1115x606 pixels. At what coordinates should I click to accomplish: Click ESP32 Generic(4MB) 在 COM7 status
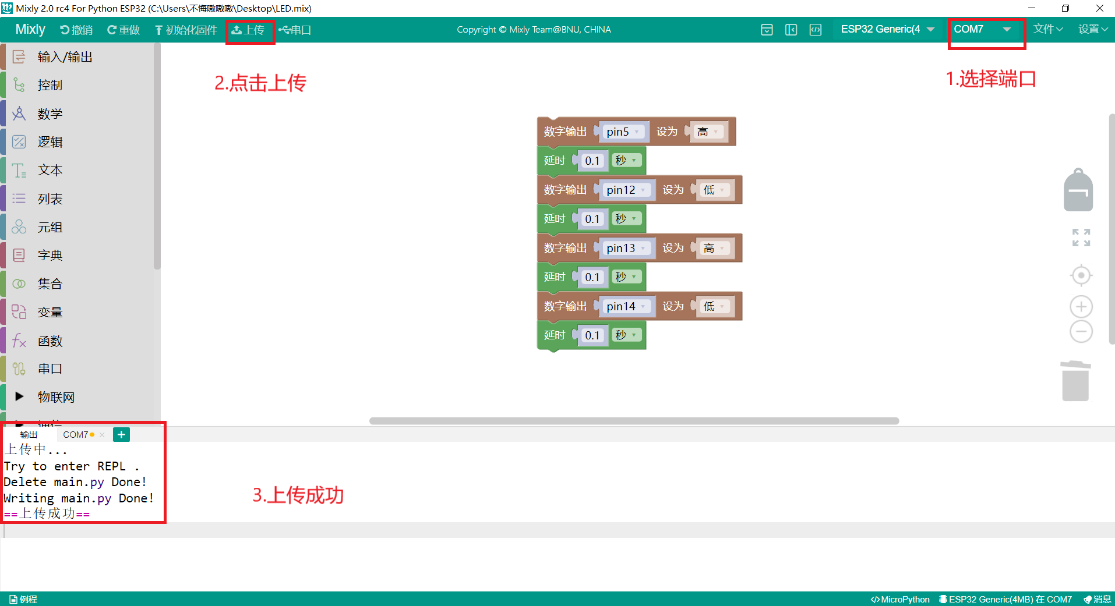tap(1005, 599)
